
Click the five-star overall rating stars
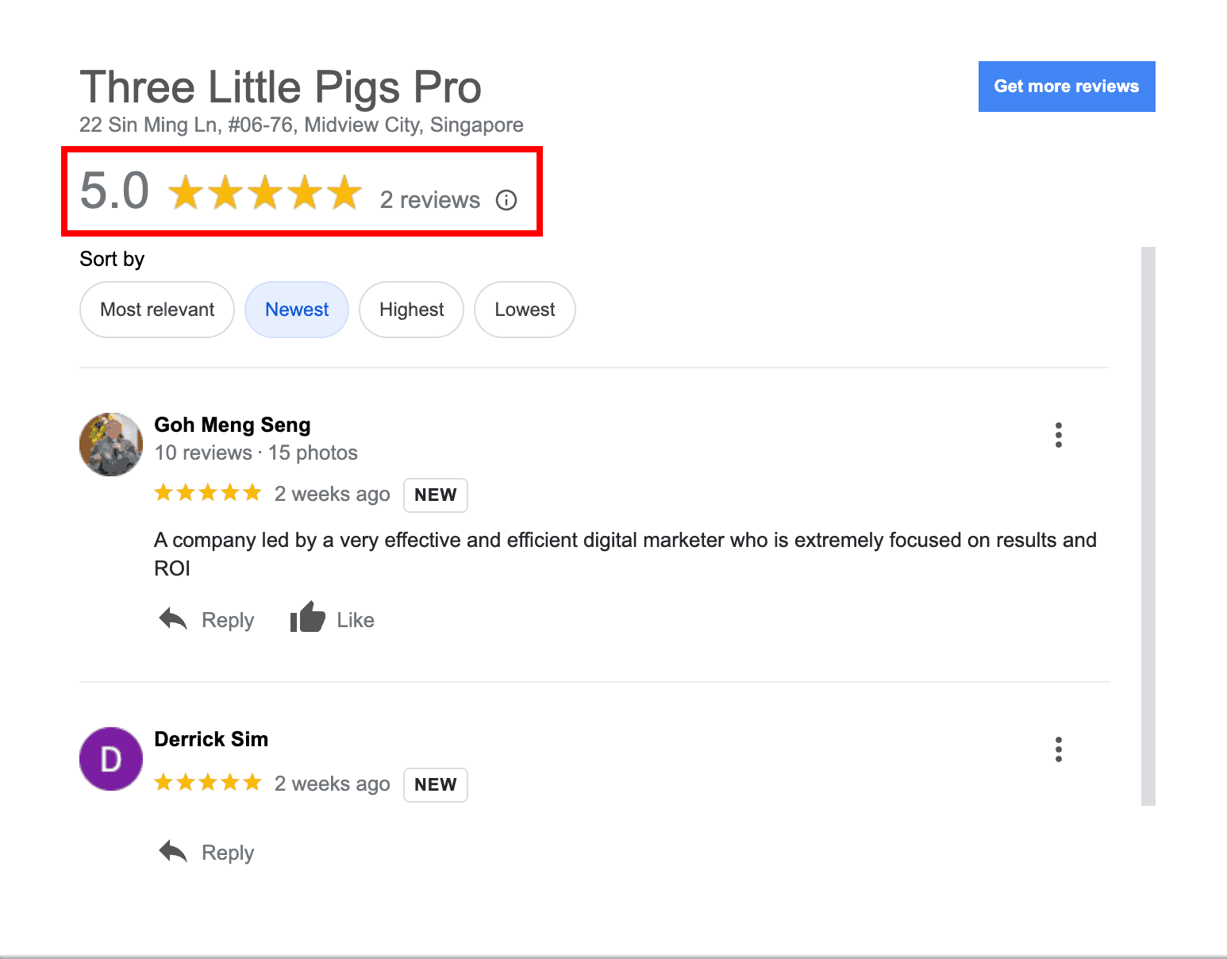265,193
